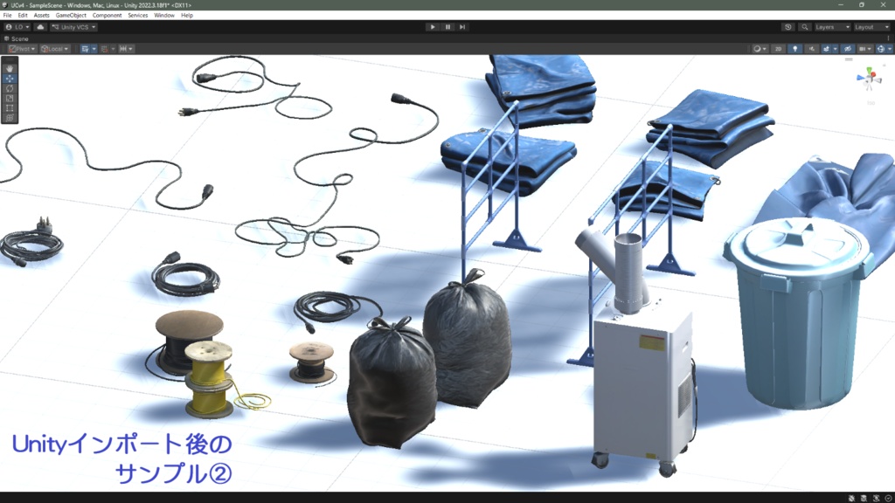Open the Layout dropdown
The image size is (895, 503).
(871, 27)
